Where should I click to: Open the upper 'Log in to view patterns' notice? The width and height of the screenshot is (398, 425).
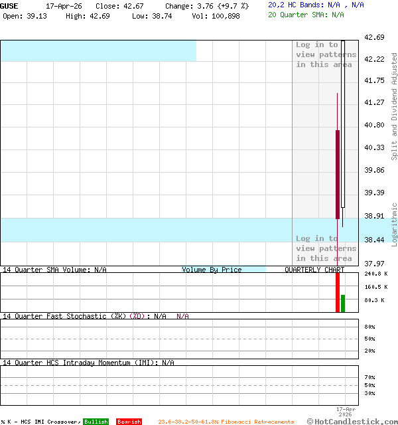(x=326, y=54)
